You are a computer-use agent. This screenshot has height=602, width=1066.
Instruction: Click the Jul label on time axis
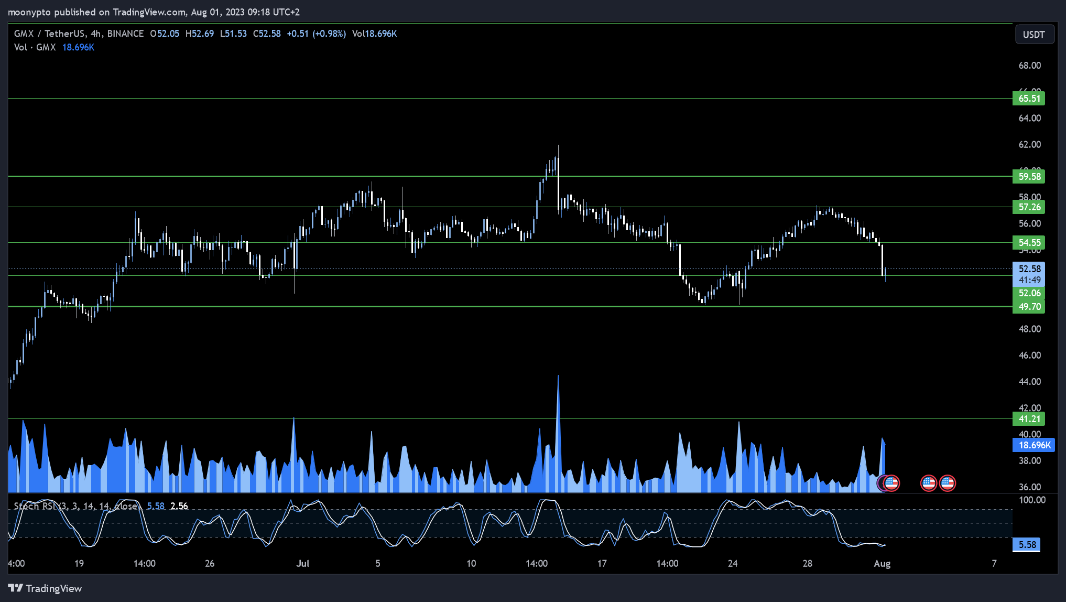(x=302, y=564)
